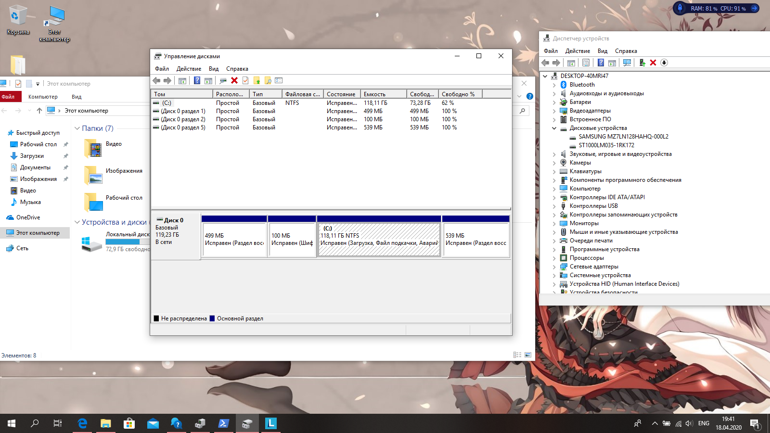
Task: Select 118,11 ГБ NTFS (C:) partition block
Action: click(379, 236)
